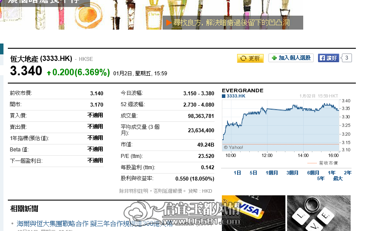Show the 6個月 chart range

313,173
